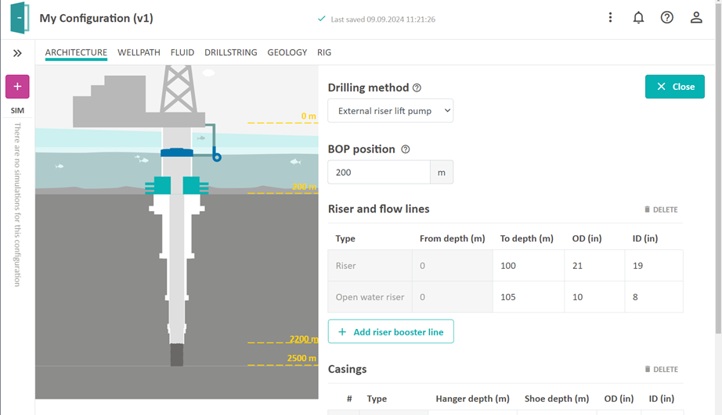Click the BOP position input field
Viewport: 722px width, 415px height.
click(x=379, y=172)
